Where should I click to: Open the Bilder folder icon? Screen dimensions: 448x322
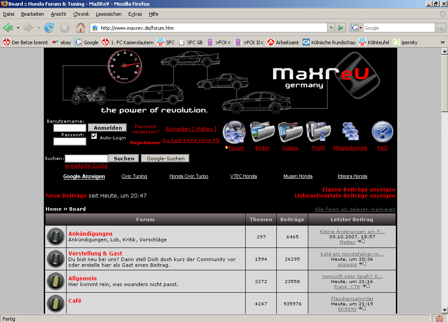[262, 131]
